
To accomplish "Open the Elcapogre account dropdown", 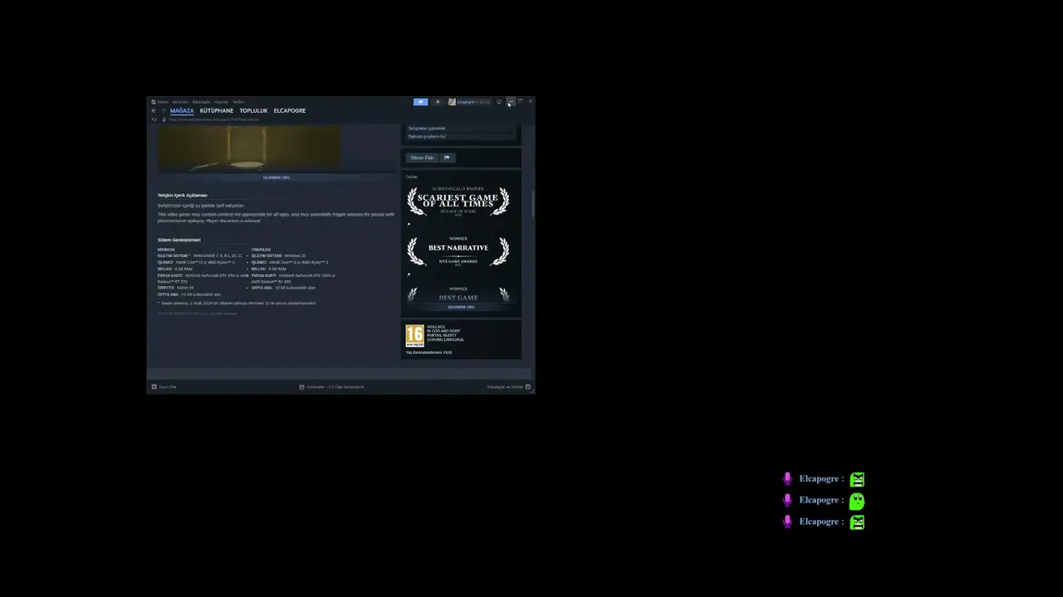I will click(x=469, y=102).
